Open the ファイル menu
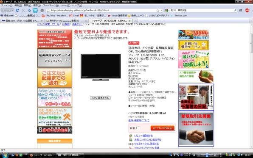253x158 pixels. (x=7, y=6)
